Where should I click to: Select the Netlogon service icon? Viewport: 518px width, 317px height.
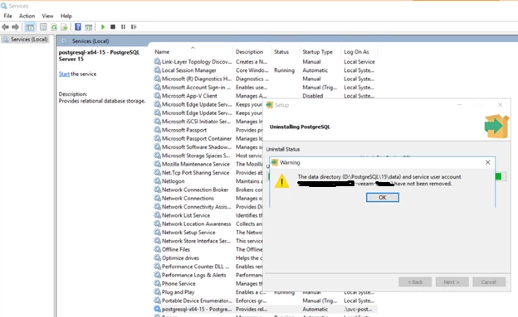(x=157, y=181)
